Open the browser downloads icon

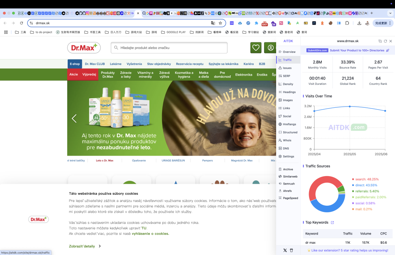pos(359,23)
